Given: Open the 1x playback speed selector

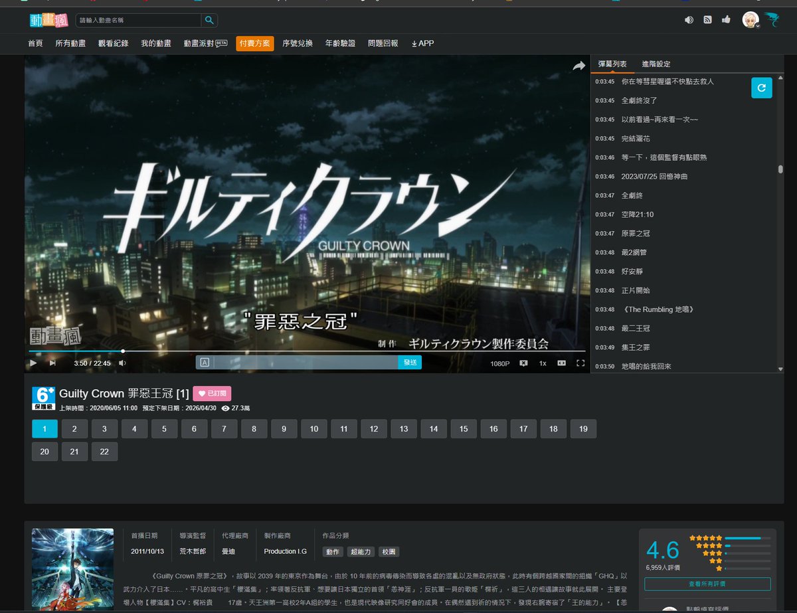Looking at the screenshot, I should 542,363.
